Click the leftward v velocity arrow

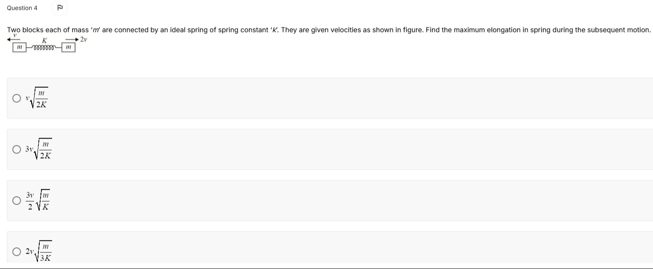coord(14,39)
